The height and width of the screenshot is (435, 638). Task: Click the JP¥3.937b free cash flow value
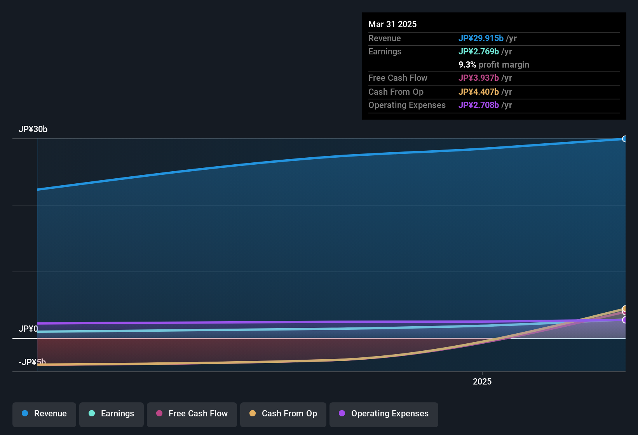click(x=479, y=78)
